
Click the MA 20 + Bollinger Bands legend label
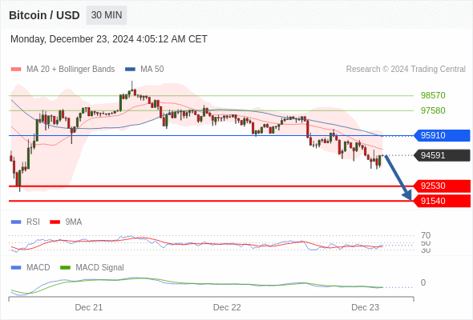click(x=71, y=70)
